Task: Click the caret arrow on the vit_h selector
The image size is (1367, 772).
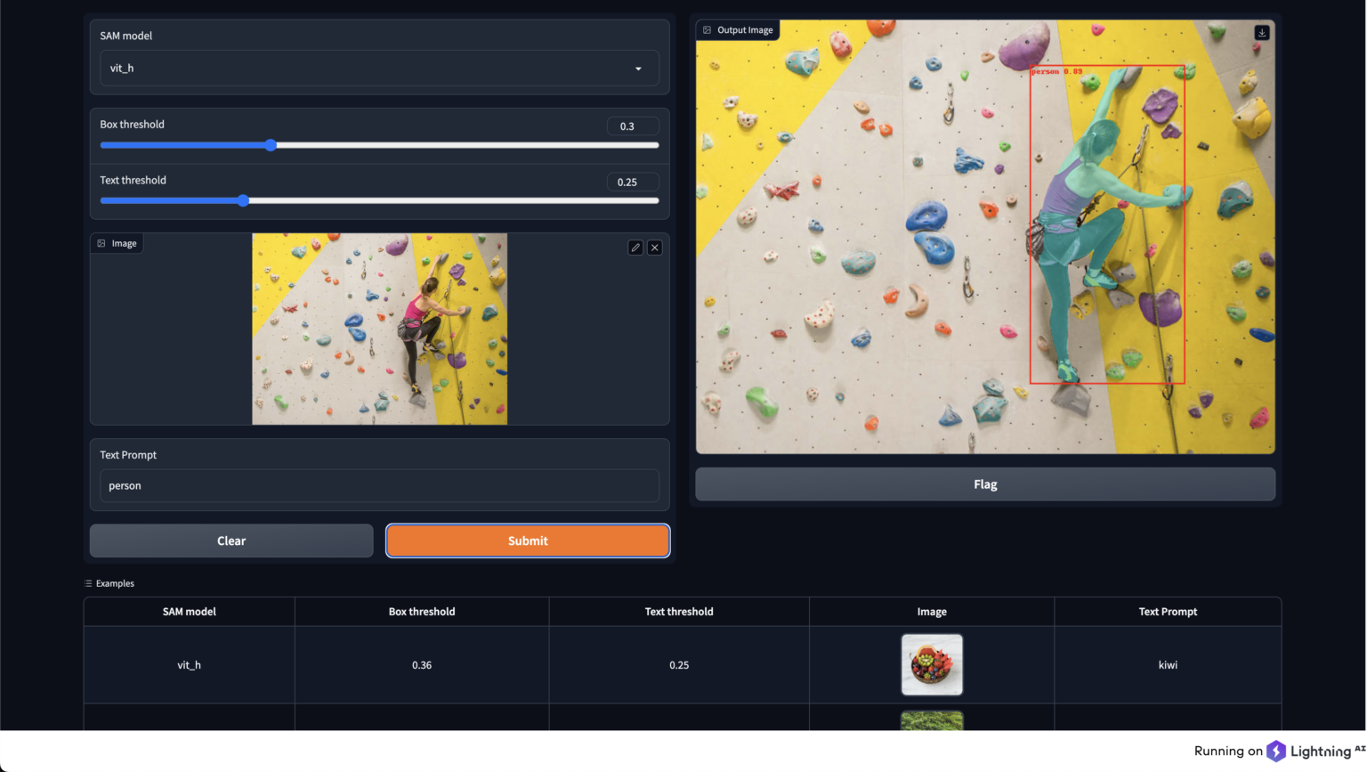Action: 637,68
